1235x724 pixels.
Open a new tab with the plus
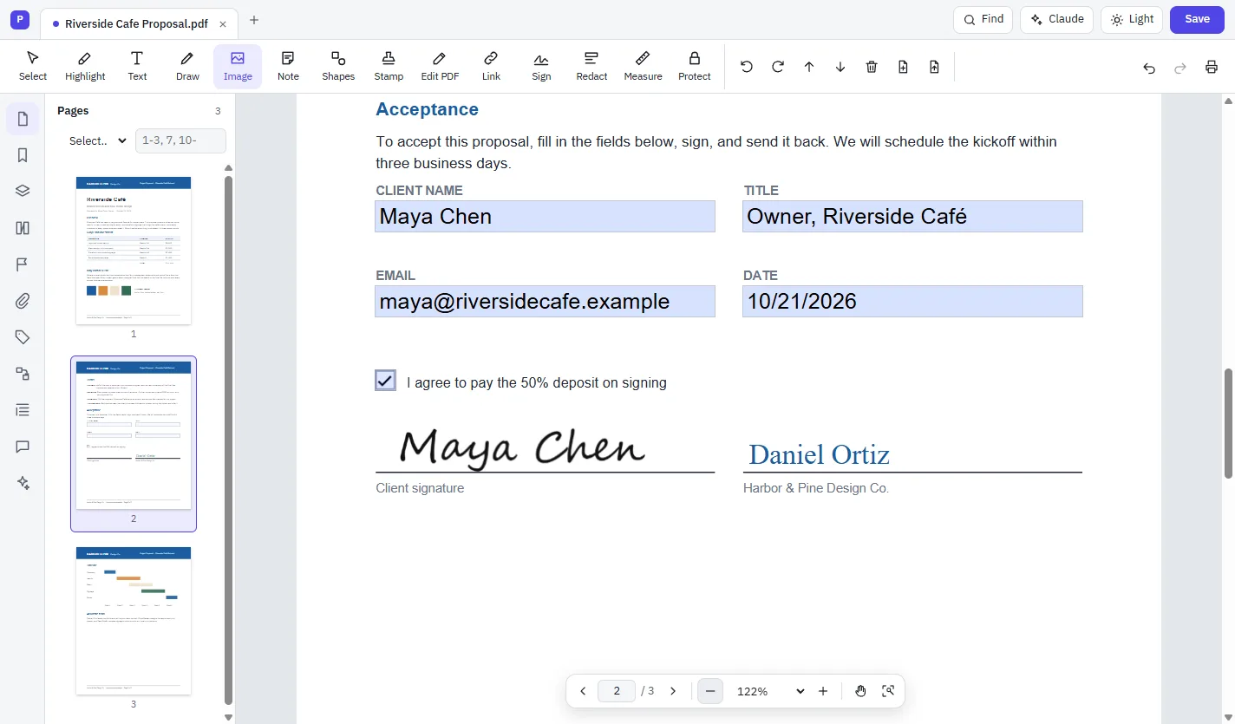(x=254, y=20)
